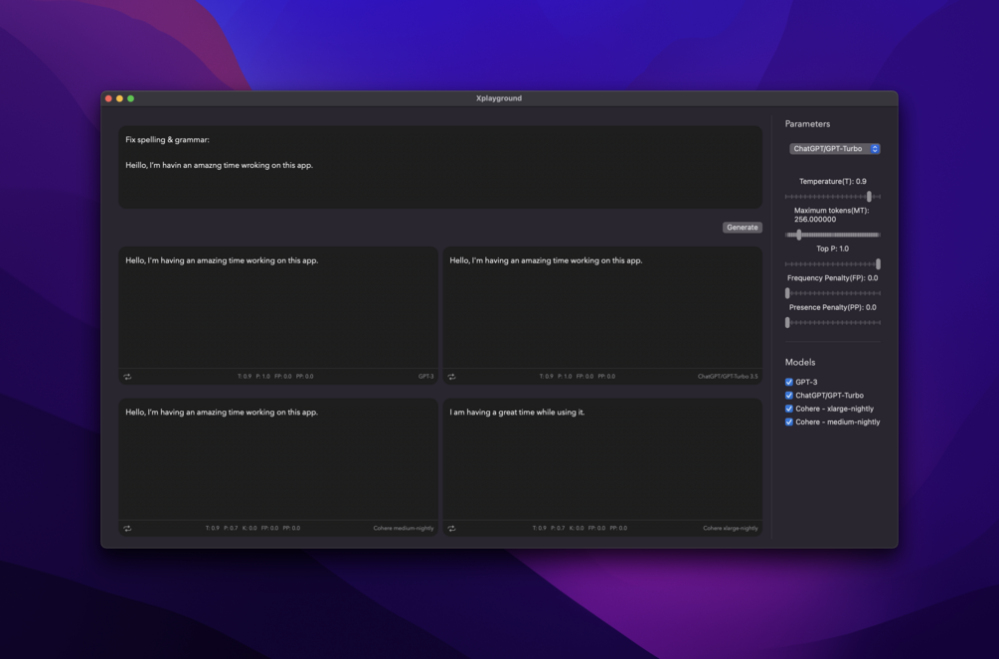The width and height of the screenshot is (999, 659).
Task: Click the 'GPT-3' label under first output
Action: 425,377
